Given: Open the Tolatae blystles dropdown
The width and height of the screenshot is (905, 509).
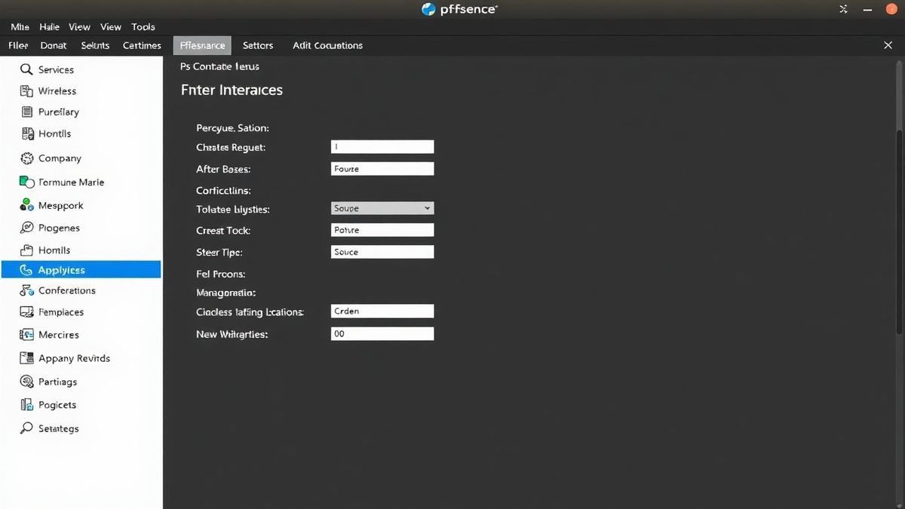Looking at the screenshot, I should click(382, 208).
